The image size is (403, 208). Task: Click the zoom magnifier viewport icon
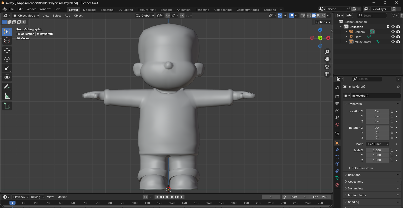point(327,52)
